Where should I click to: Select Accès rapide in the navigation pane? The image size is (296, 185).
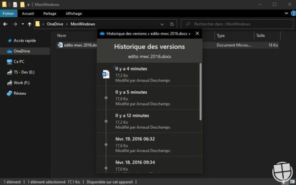click(x=25, y=41)
